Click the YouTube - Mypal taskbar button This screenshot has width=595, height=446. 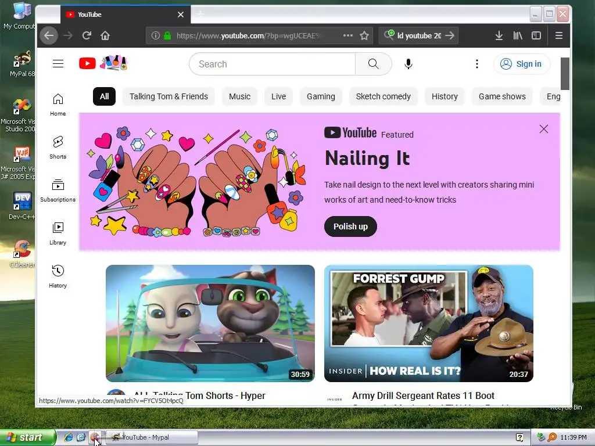[x=152, y=437]
